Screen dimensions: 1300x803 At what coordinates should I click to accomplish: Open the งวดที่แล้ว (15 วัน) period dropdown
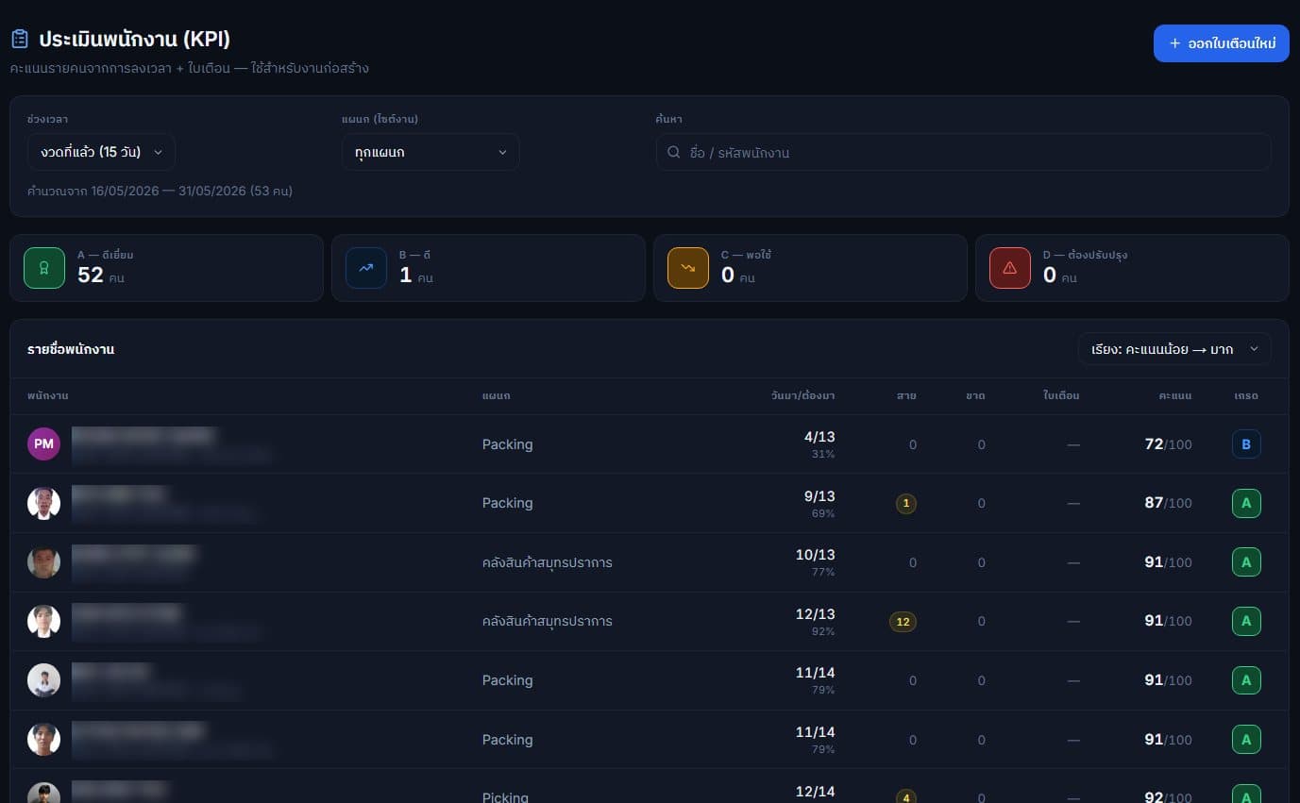tap(101, 152)
